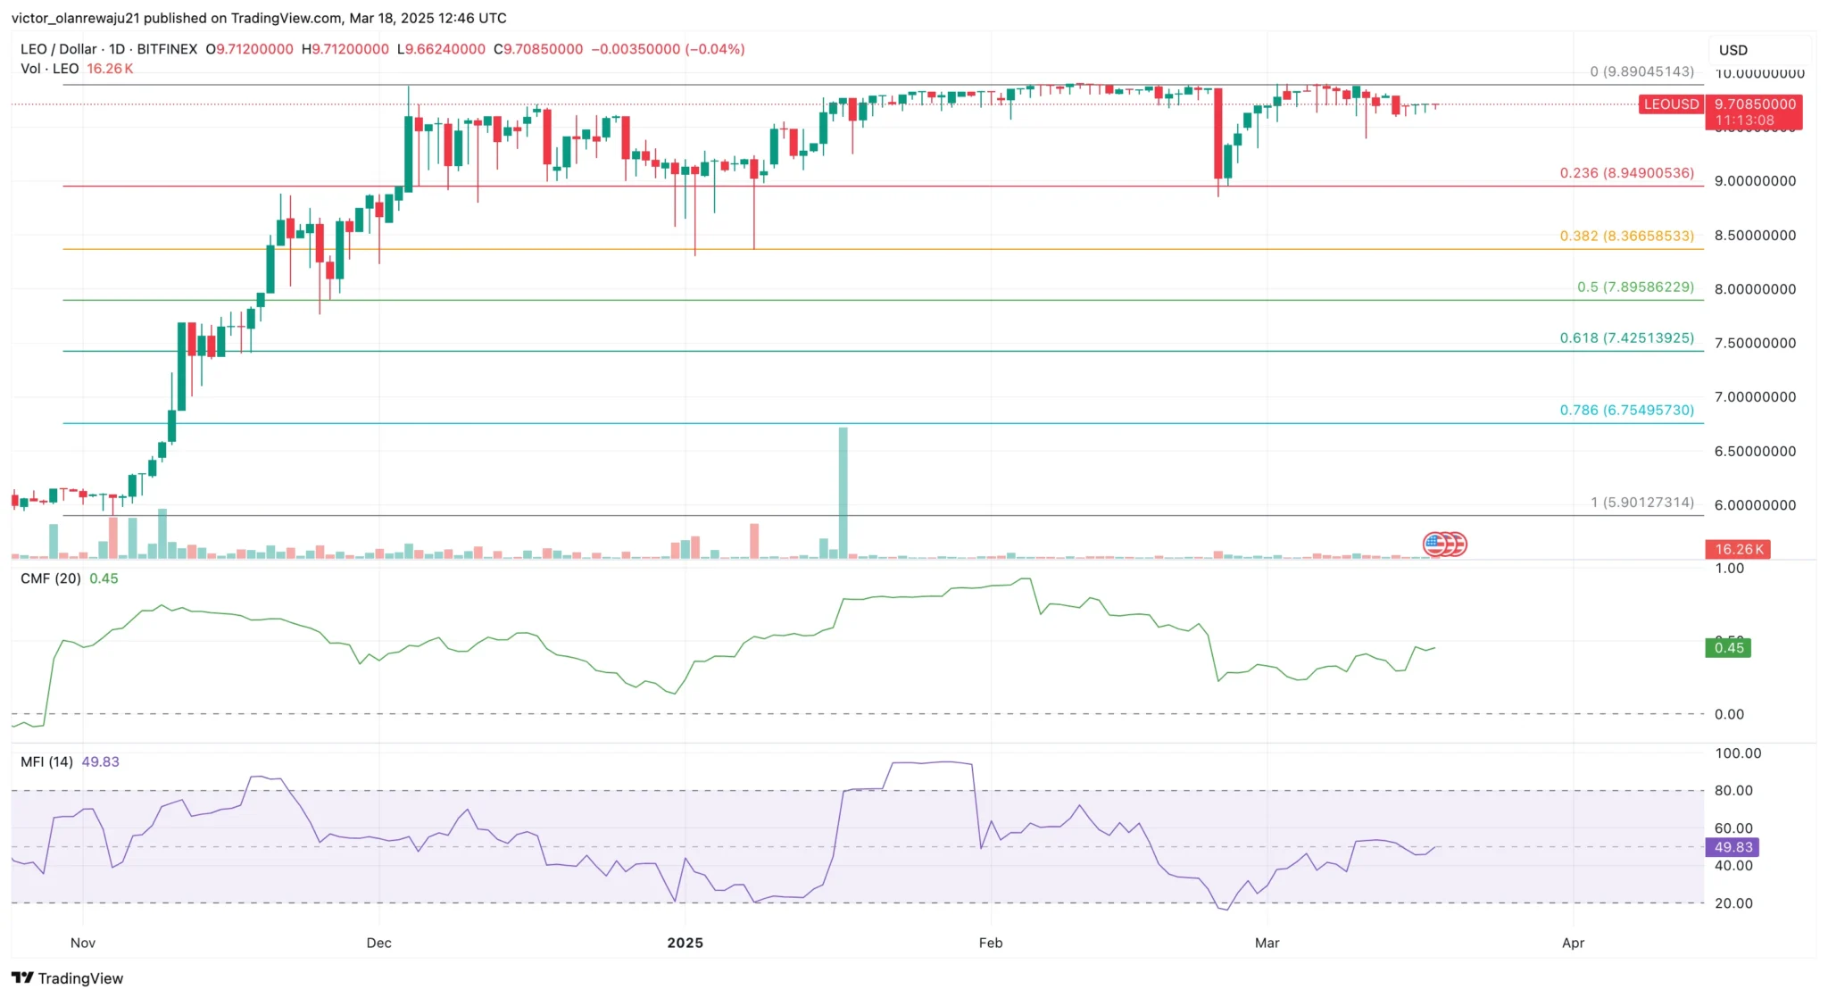The width and height of the screenshot is (1828, 998).
Task: Click the BITFINEX exchange name
Action: (x=165, y=49)
